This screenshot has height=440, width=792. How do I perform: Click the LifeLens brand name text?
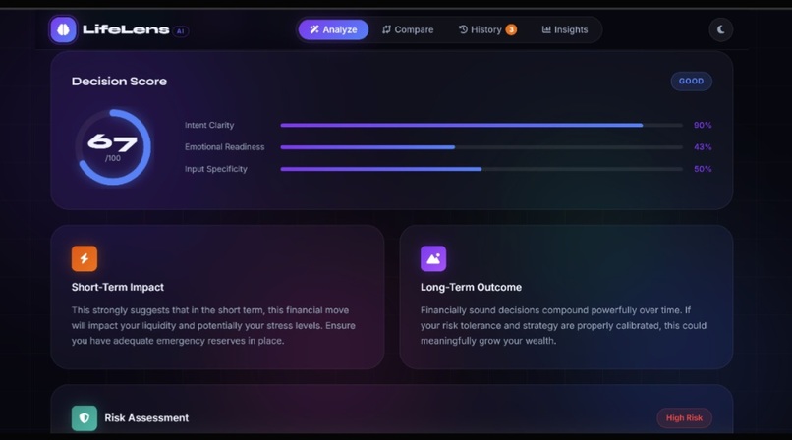(x=126, y=29)
